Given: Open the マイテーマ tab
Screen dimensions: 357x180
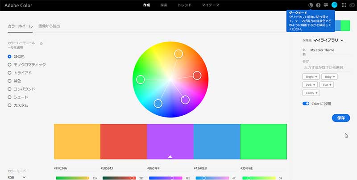Looking at the screenshot, I should (210, 5).
